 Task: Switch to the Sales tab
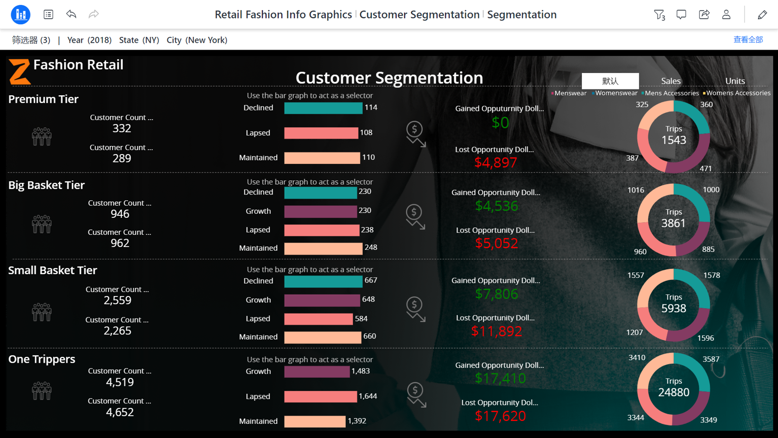pyautogui.click(x=671, y=81)
